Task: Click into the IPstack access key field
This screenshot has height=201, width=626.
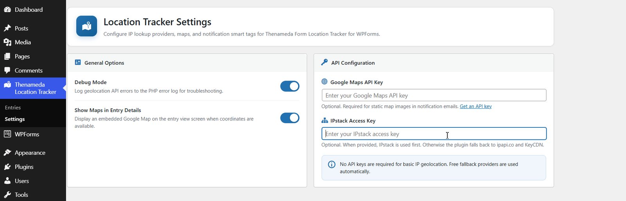Action: [x=434, y=134]
